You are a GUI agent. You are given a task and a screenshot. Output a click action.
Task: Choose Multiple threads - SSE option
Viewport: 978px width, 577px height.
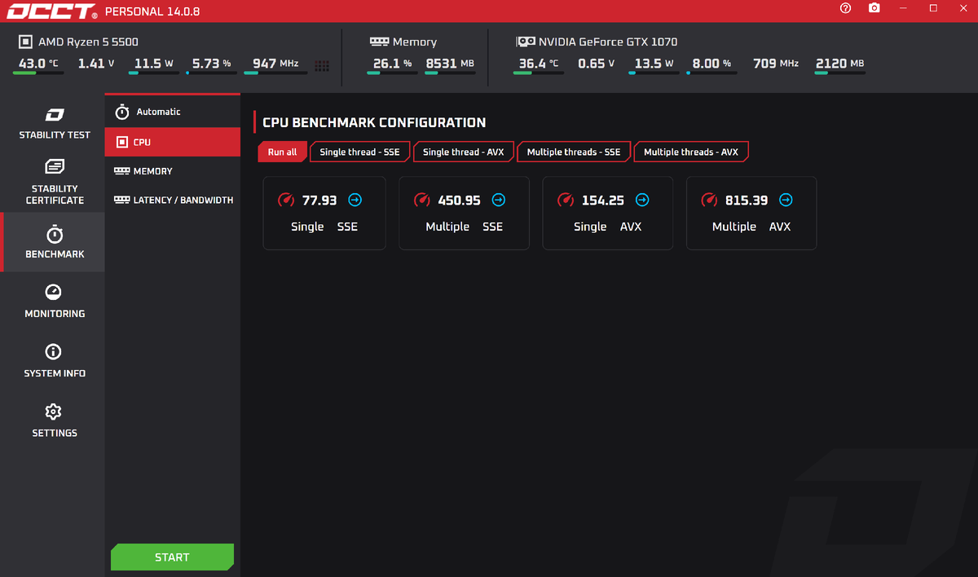click(x=573, y=152)
